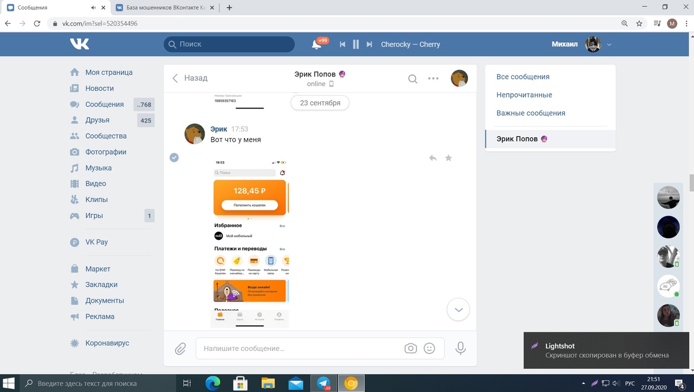This screenshot has width=694, height=392.
Task: Open the notifications bell
Action: click(317, 44)
